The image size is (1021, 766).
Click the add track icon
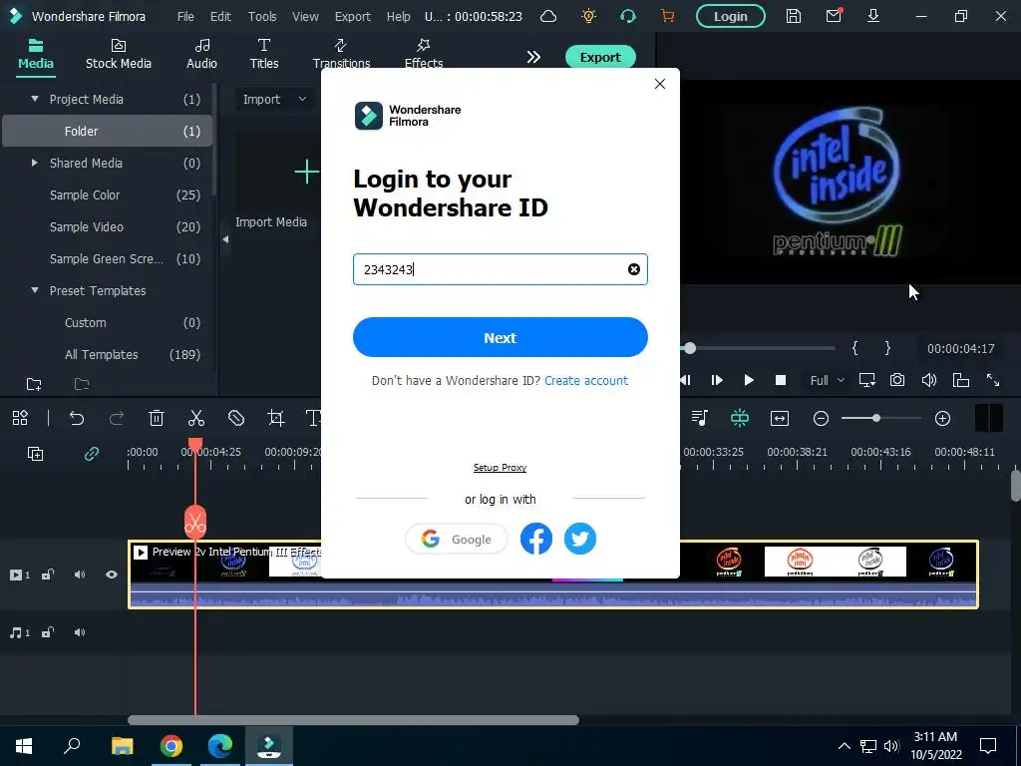click(x=35, y=454)
